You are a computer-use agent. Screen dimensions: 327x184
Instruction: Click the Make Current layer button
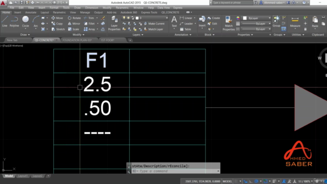click(154, 24)
